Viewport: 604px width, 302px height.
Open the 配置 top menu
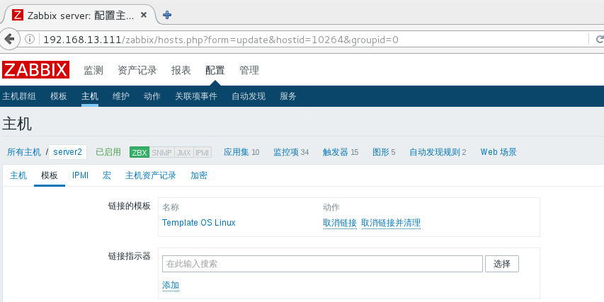pyautogui.click(x=215, y=71)
